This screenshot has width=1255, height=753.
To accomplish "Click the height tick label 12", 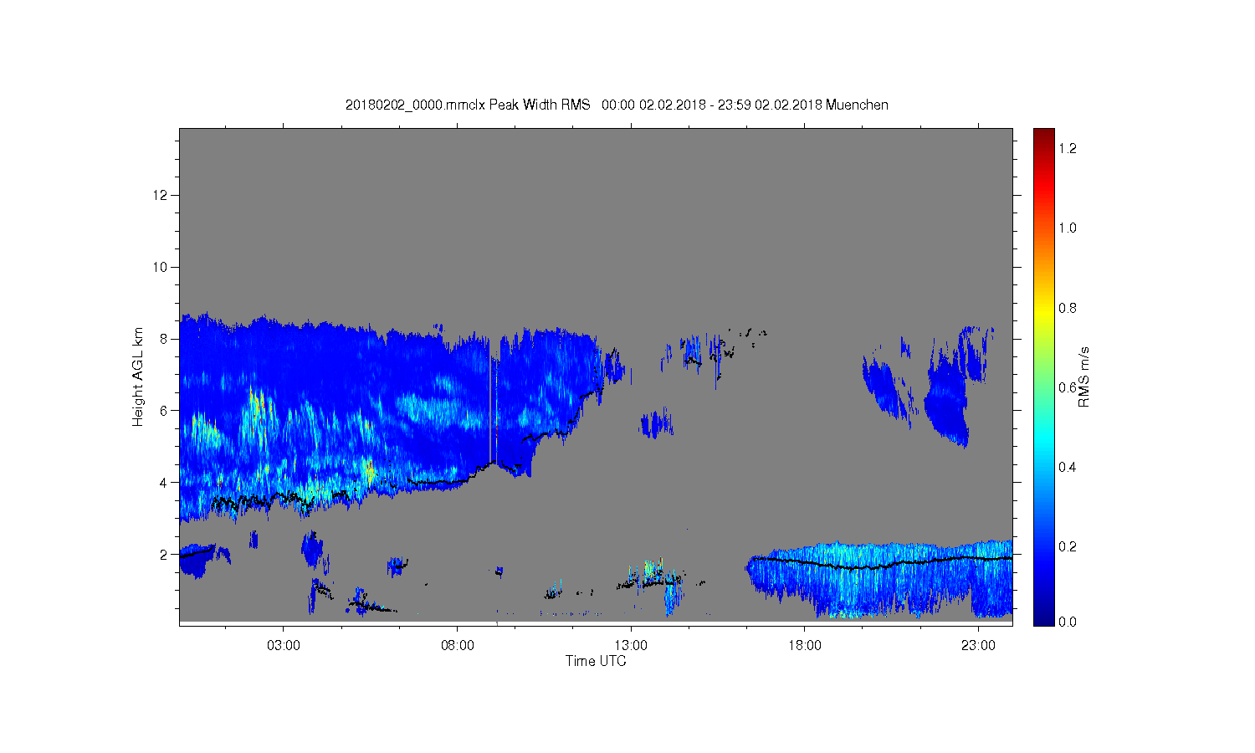I will [x=161, y=195].
